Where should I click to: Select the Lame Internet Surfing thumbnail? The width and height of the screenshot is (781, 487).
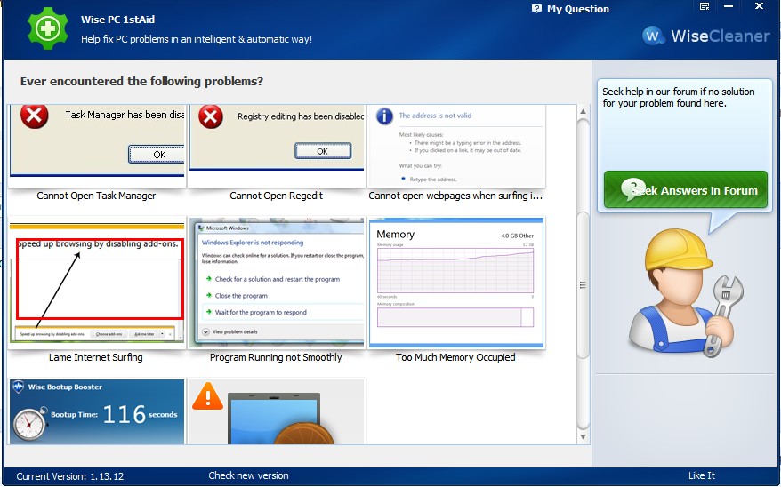click(97, 282)
